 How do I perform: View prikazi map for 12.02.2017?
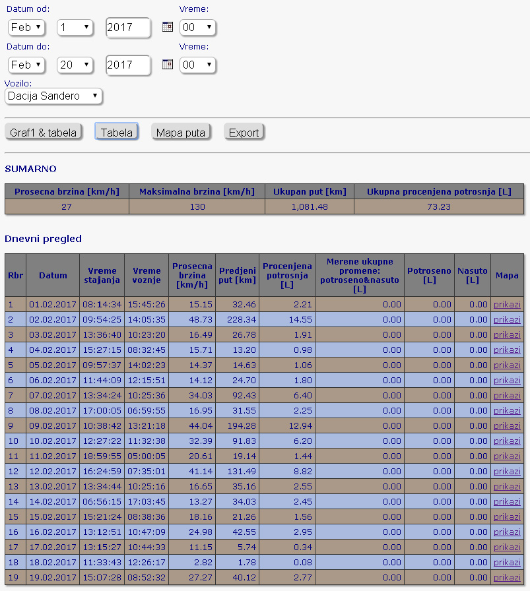507,471
